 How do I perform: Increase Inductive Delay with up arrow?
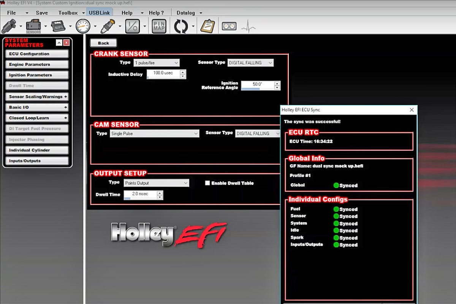[183, 71]
